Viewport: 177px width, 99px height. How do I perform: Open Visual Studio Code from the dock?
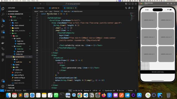point(86,95)
